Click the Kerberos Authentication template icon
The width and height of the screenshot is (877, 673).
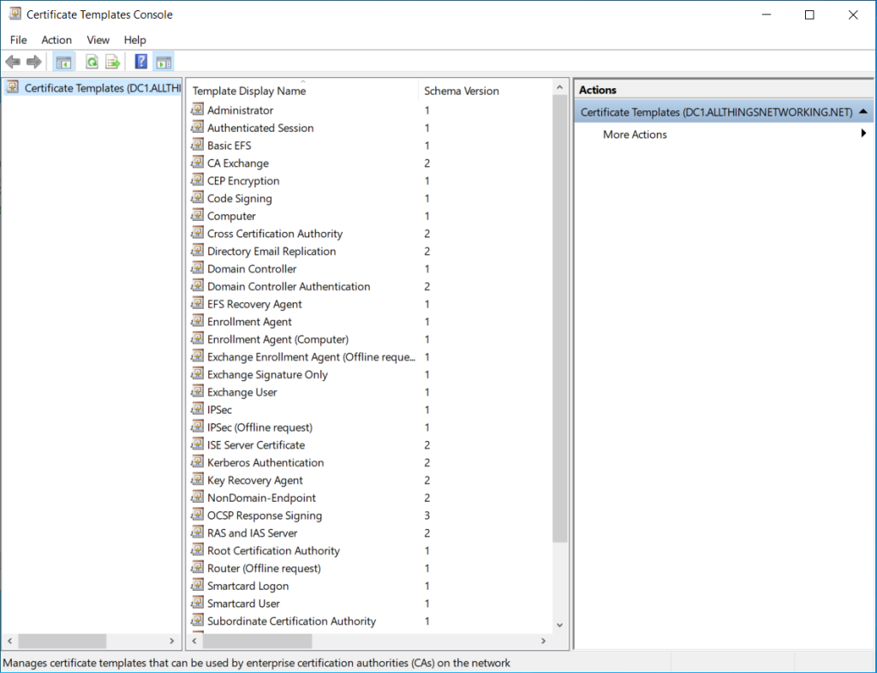(198, 462)
